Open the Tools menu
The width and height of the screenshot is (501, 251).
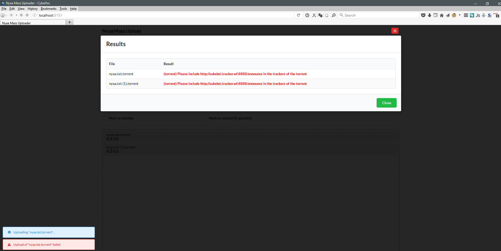tap(63, 9)
